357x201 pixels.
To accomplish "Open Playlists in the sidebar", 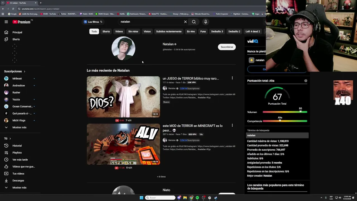I will tap(17, 153).
